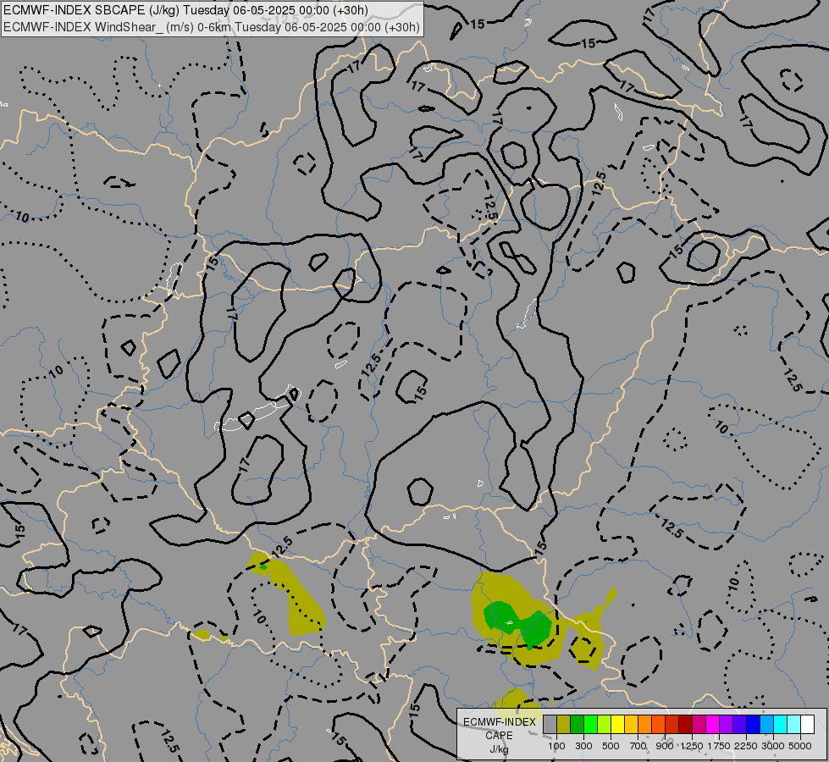Click the olive swatch in the CAPE legend
Viewport: 829px width, 762px height.
pyautogui.click(x=564, y=724)
